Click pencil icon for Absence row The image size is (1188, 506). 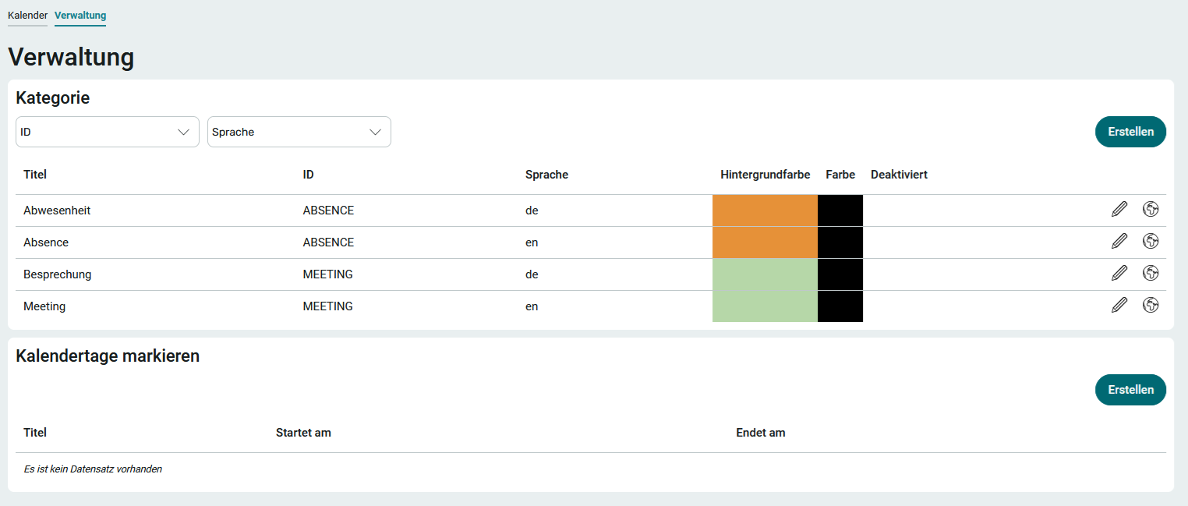point(1119,242)
